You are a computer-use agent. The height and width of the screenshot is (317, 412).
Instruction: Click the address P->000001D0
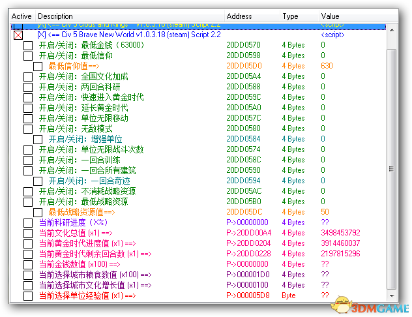tap(248, 275)
